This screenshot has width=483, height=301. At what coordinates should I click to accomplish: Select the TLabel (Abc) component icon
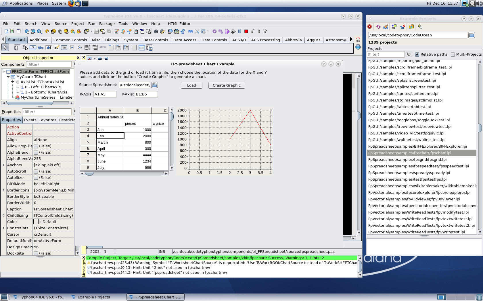point(41,48)
